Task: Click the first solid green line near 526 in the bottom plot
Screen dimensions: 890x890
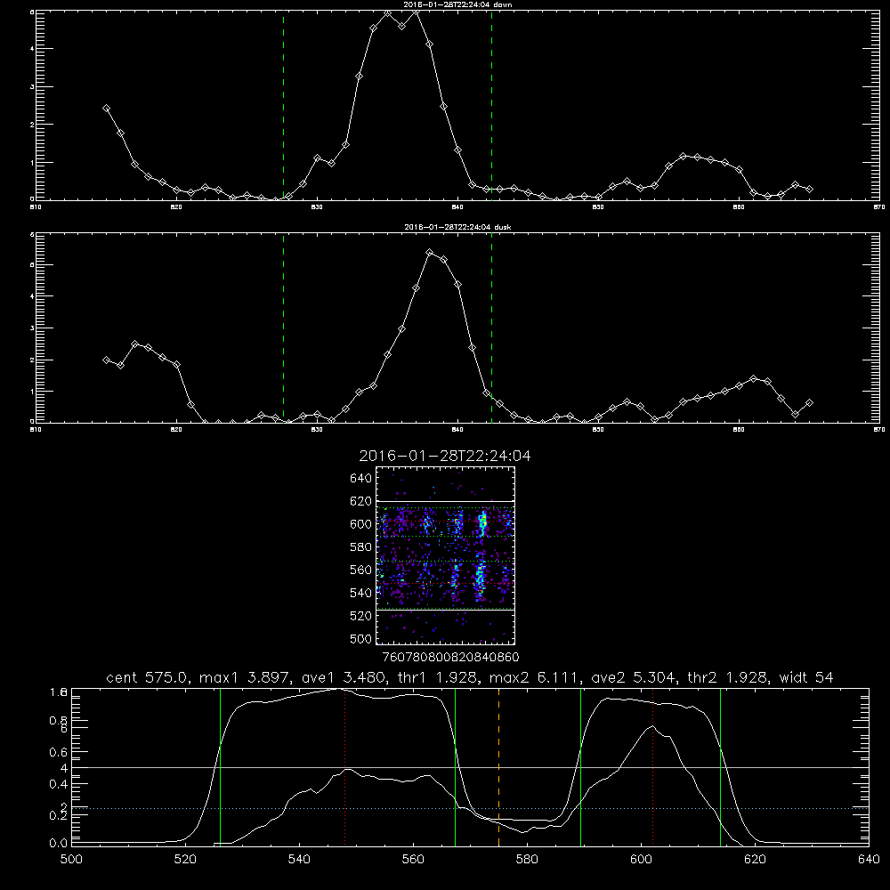Action: click(x=220, y=766)
